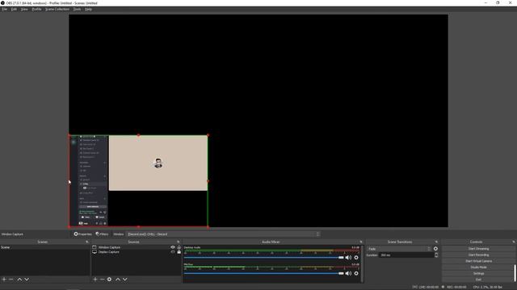Open the Tools menu
The image size is (517, 290).
pyautogui.click(x=78, y=9)
